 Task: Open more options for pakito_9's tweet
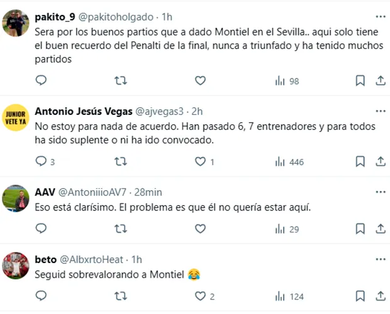click(380, 16)
